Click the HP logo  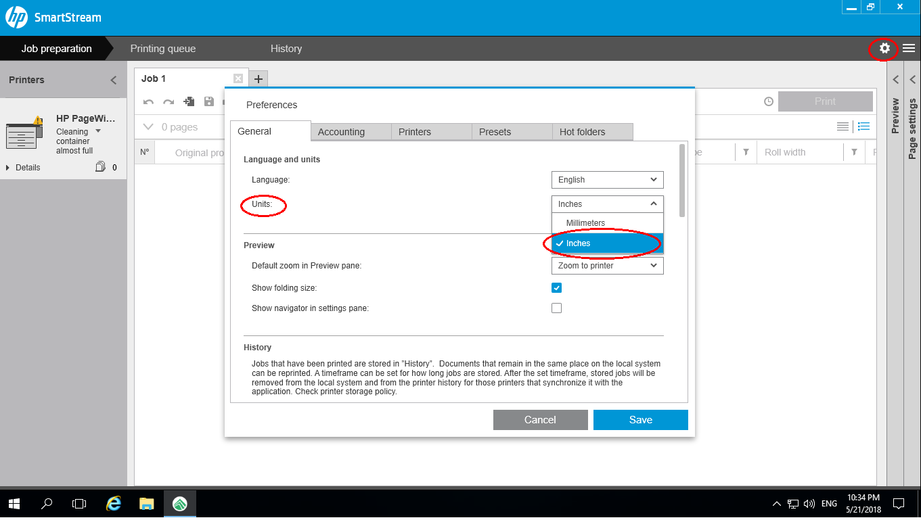[x=16, y=18]
